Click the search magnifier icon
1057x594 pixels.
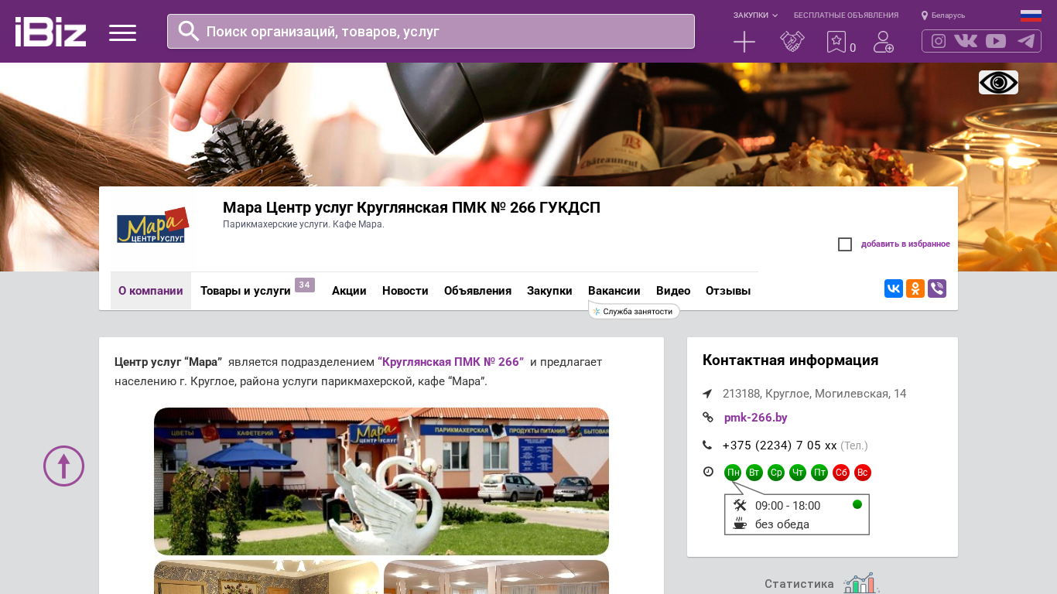coord(189,31)
